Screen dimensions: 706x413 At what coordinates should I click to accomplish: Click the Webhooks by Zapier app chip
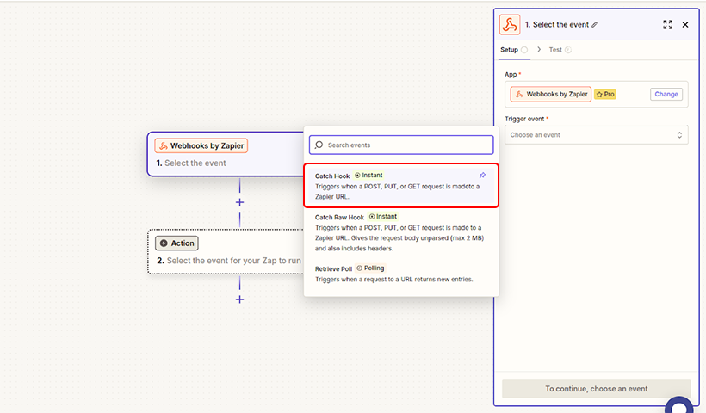tap(551, 94)
